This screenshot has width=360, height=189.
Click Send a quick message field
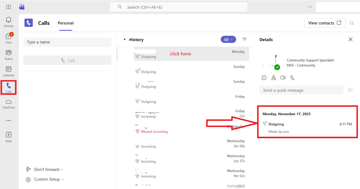pos(301,90)
